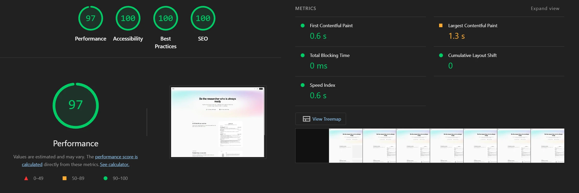
Task: Open the 'See calculator.' link
Action: click(x=115, y=165)
